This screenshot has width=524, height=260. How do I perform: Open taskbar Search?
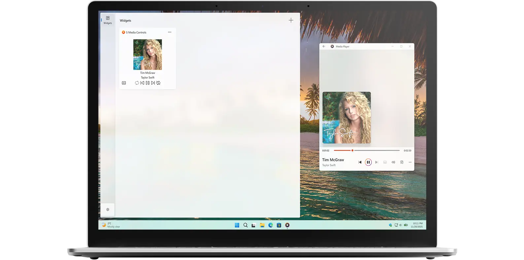click(x=245, y=225)
